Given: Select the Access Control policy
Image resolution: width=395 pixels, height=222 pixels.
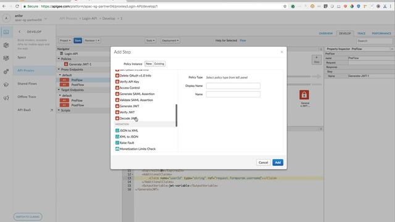Looking at the screenshot, I should [x=128, y=88].
